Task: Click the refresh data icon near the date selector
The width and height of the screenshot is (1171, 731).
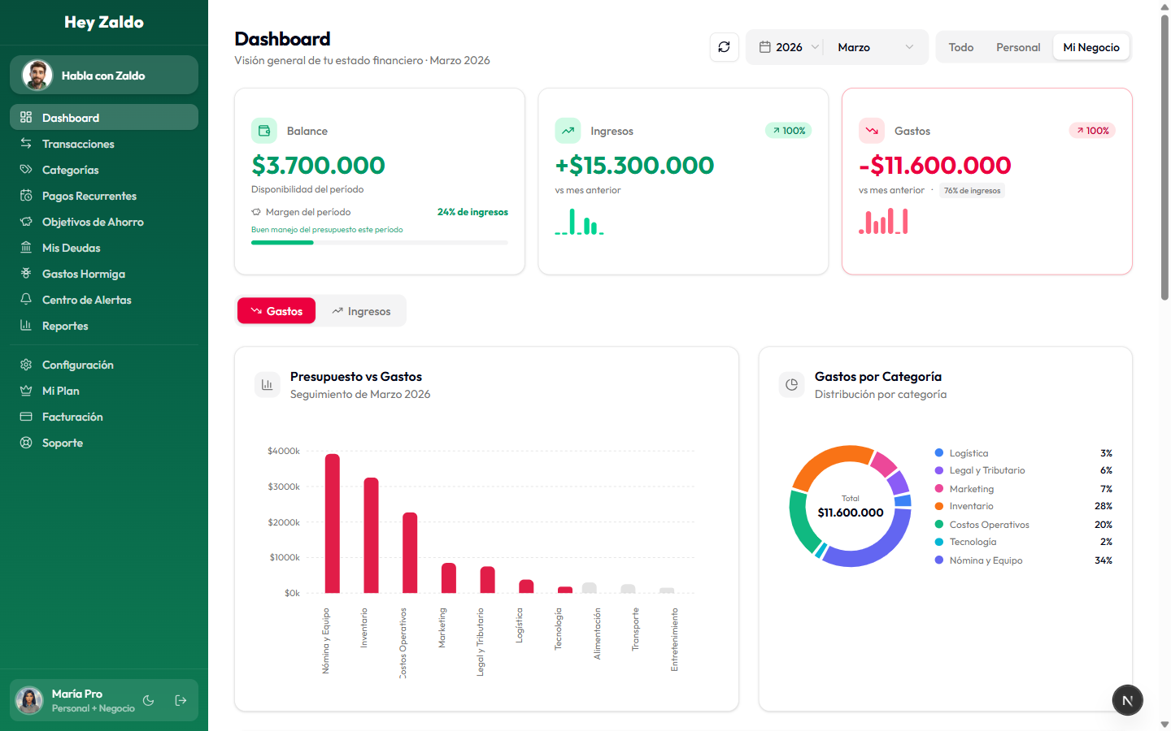Action: coord(724,46)
